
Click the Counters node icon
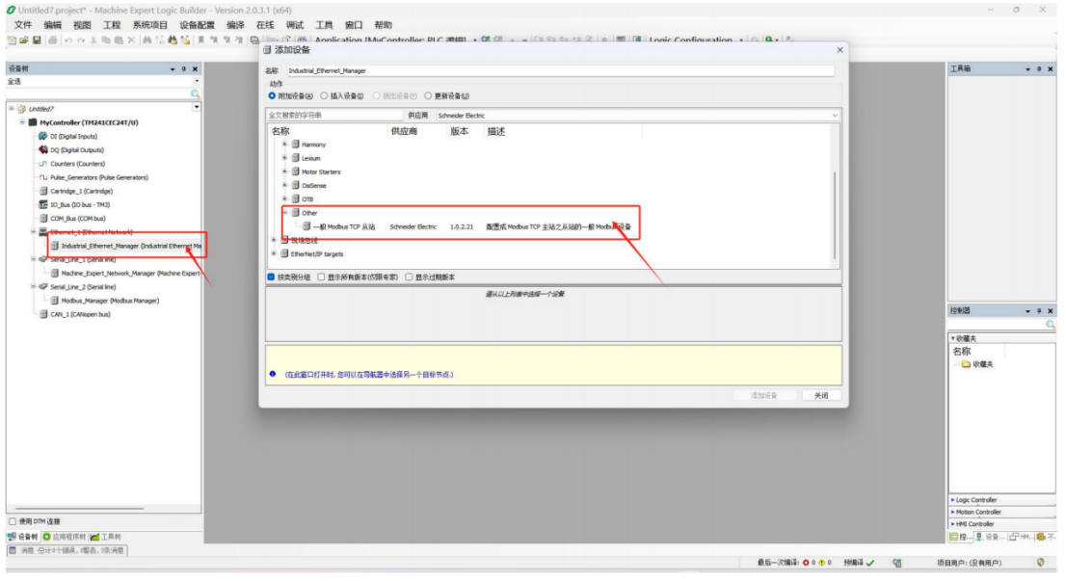(42, 164)
